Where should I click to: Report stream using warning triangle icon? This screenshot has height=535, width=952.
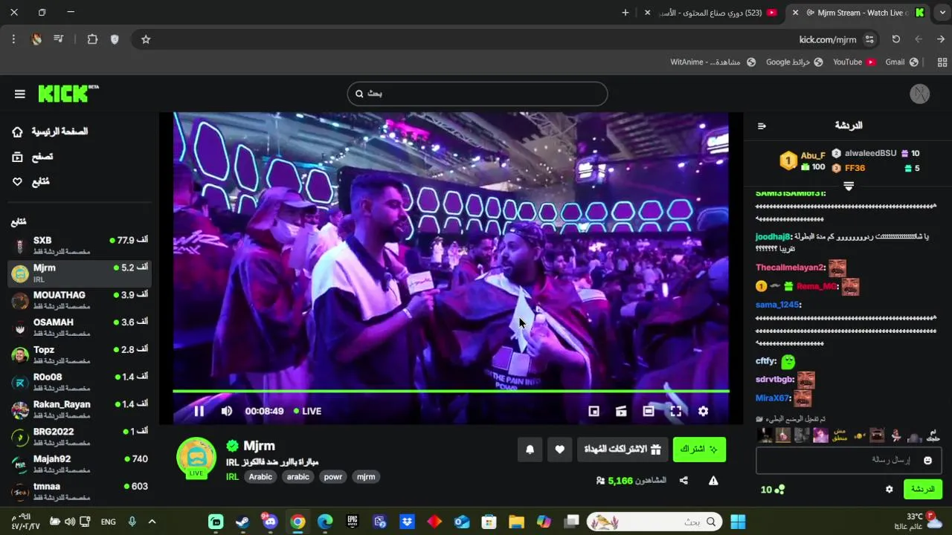[713, 481]
